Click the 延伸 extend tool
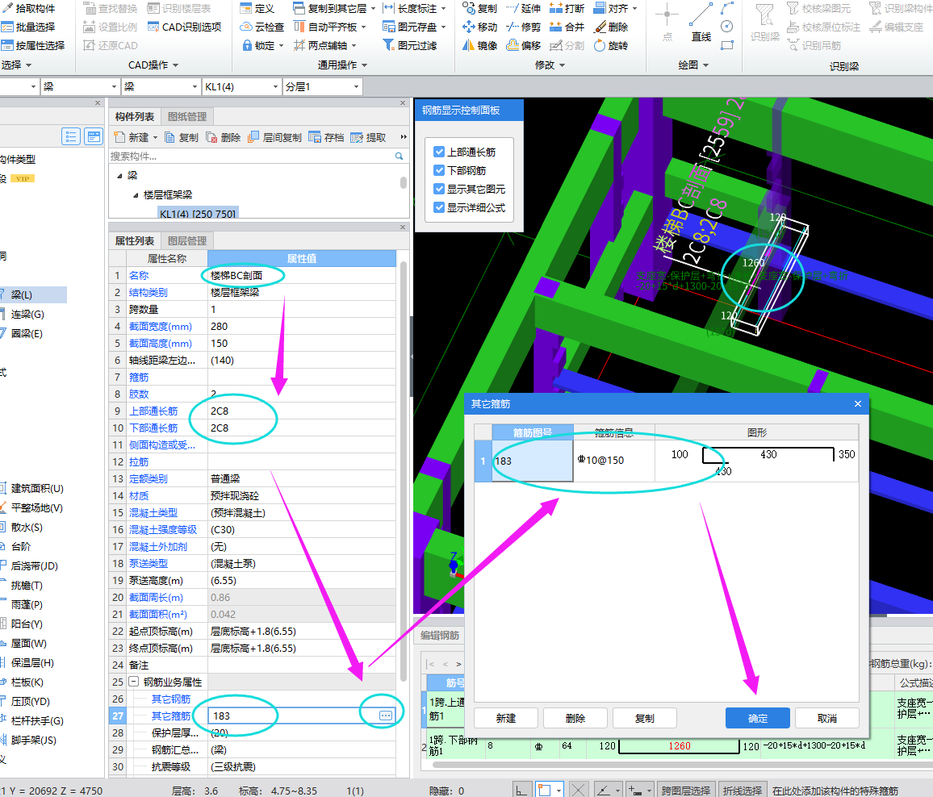Image resolution: width=933 pixels, height=797 pixels. [524, 8]
